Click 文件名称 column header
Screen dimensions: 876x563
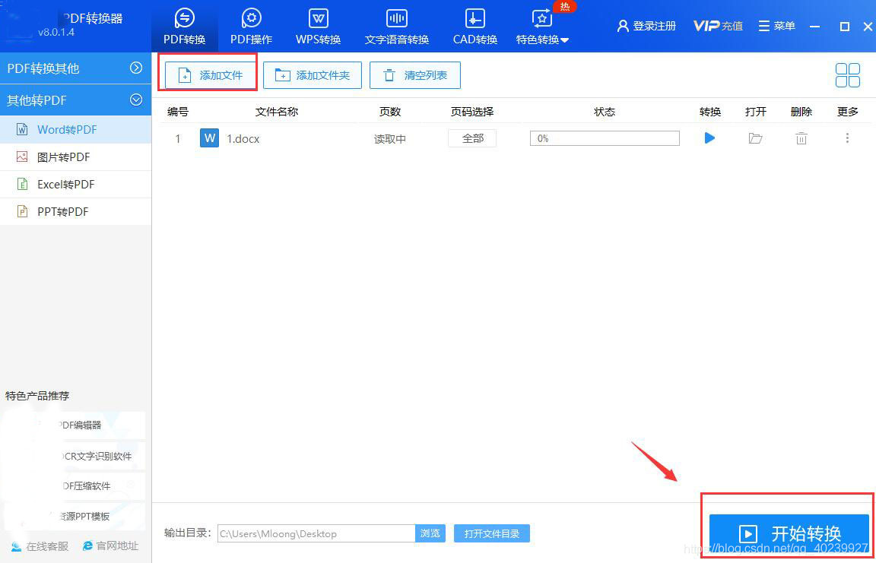277,112
